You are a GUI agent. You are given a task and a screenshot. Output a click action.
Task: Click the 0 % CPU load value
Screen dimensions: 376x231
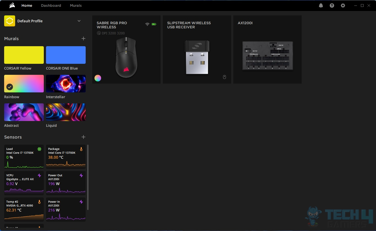click(10, 158)
